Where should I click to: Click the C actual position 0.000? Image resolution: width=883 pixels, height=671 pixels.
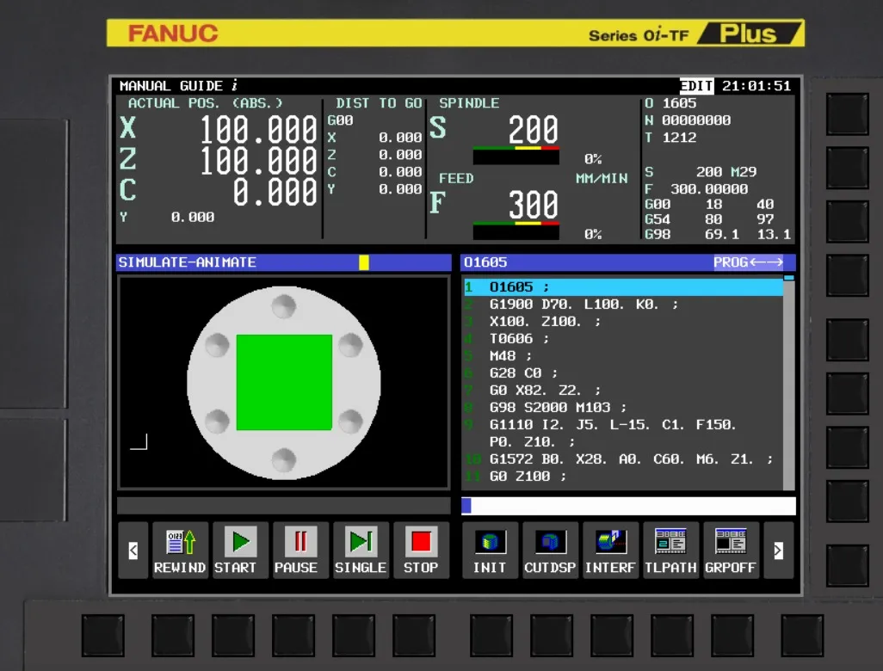tap(275, 192)
